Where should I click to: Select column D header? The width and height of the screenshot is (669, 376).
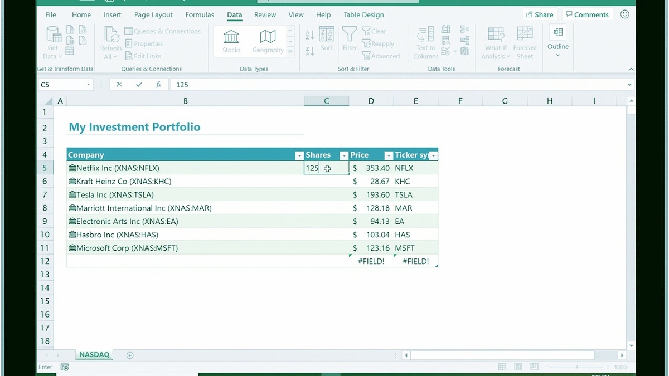[371, 101]
